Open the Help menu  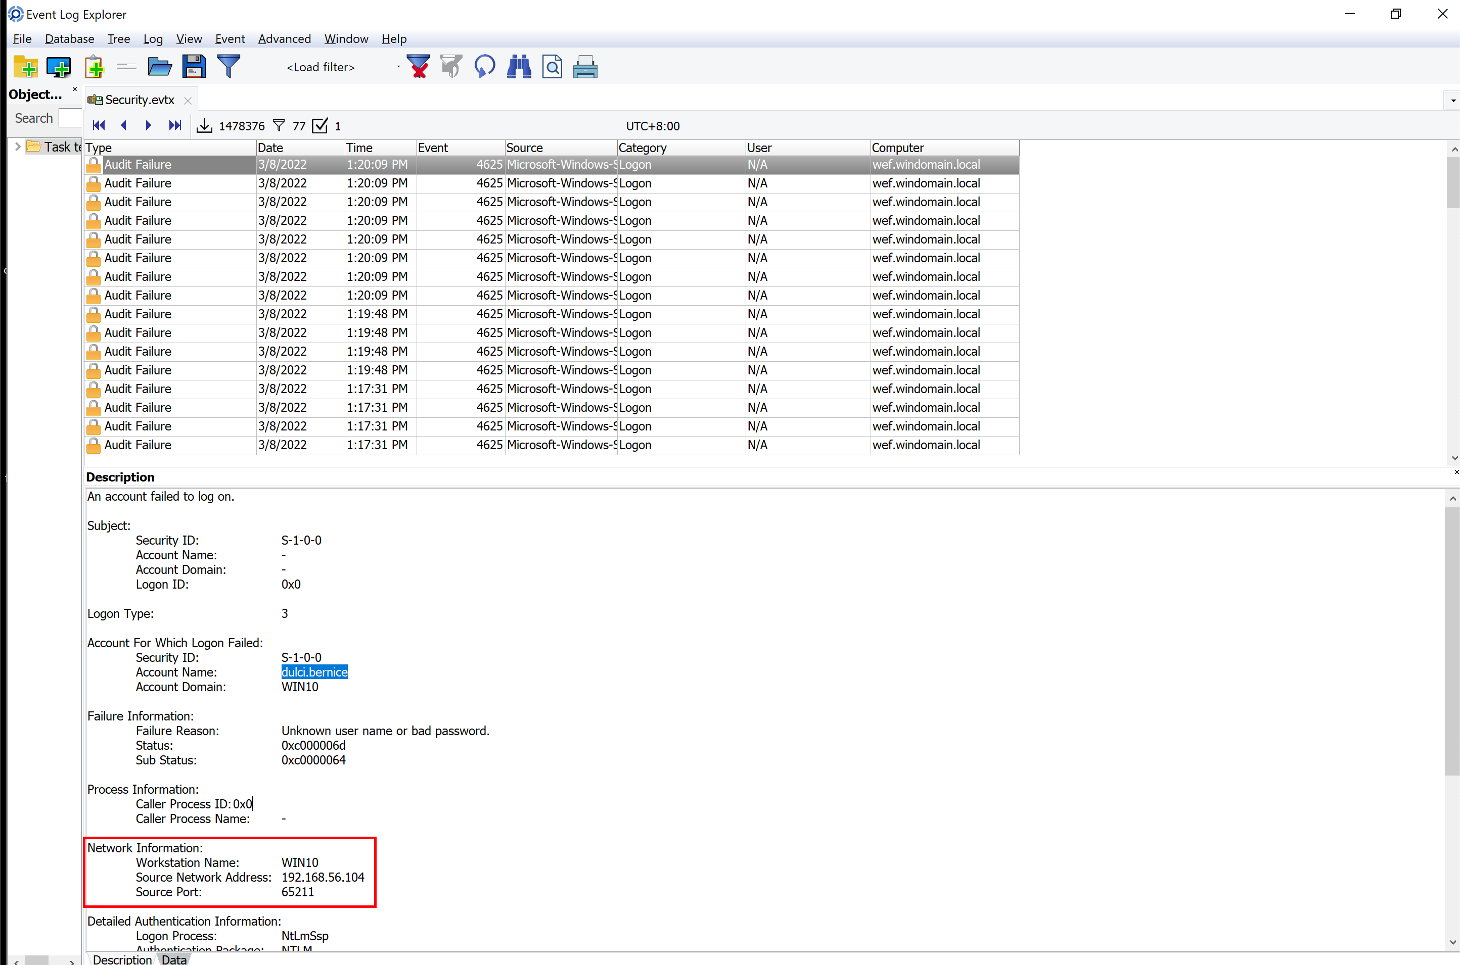tap(394, 39)
